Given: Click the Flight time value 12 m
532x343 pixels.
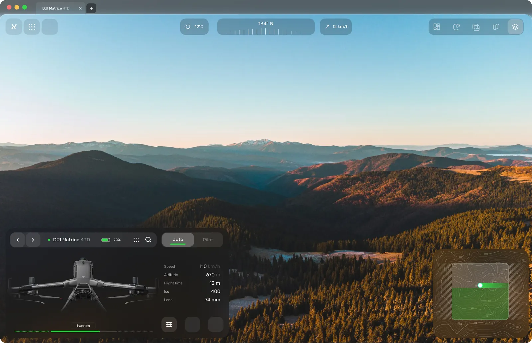Looking at the screenshot, I should (215, 283).
